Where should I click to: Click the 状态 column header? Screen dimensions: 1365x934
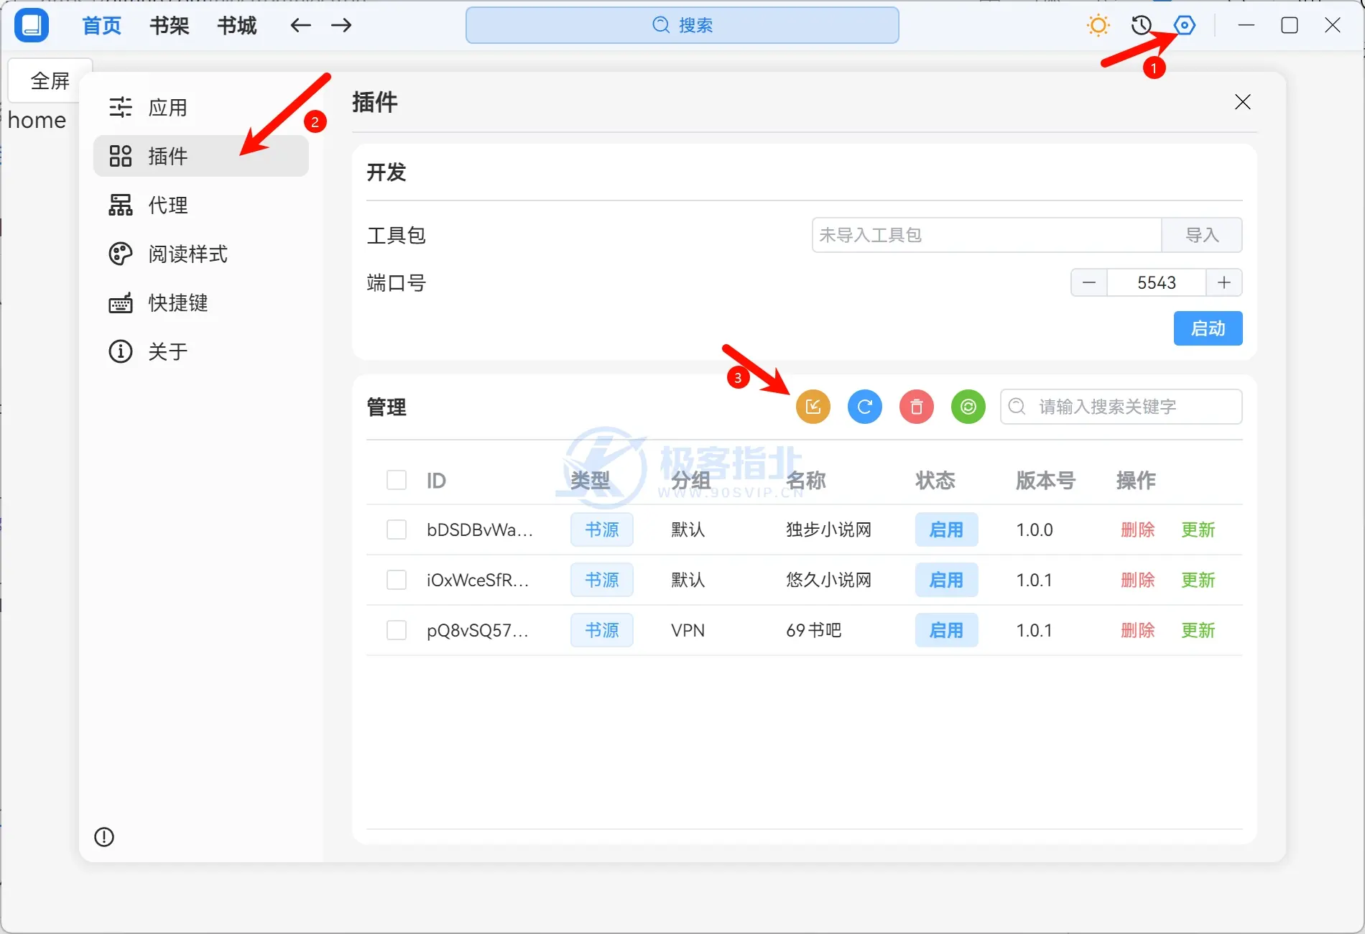coord(935,480)
